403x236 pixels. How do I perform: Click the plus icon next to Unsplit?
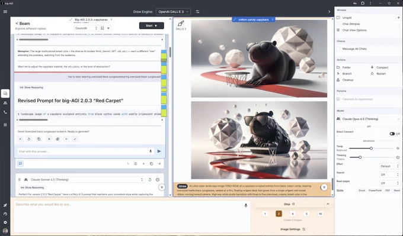coord(398,18)
